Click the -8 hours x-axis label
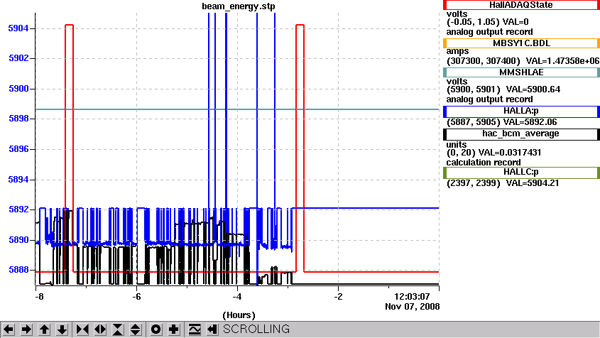Screen dimensions: 600x338 [39, 297]
